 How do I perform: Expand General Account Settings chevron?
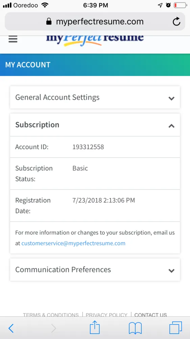171,98
